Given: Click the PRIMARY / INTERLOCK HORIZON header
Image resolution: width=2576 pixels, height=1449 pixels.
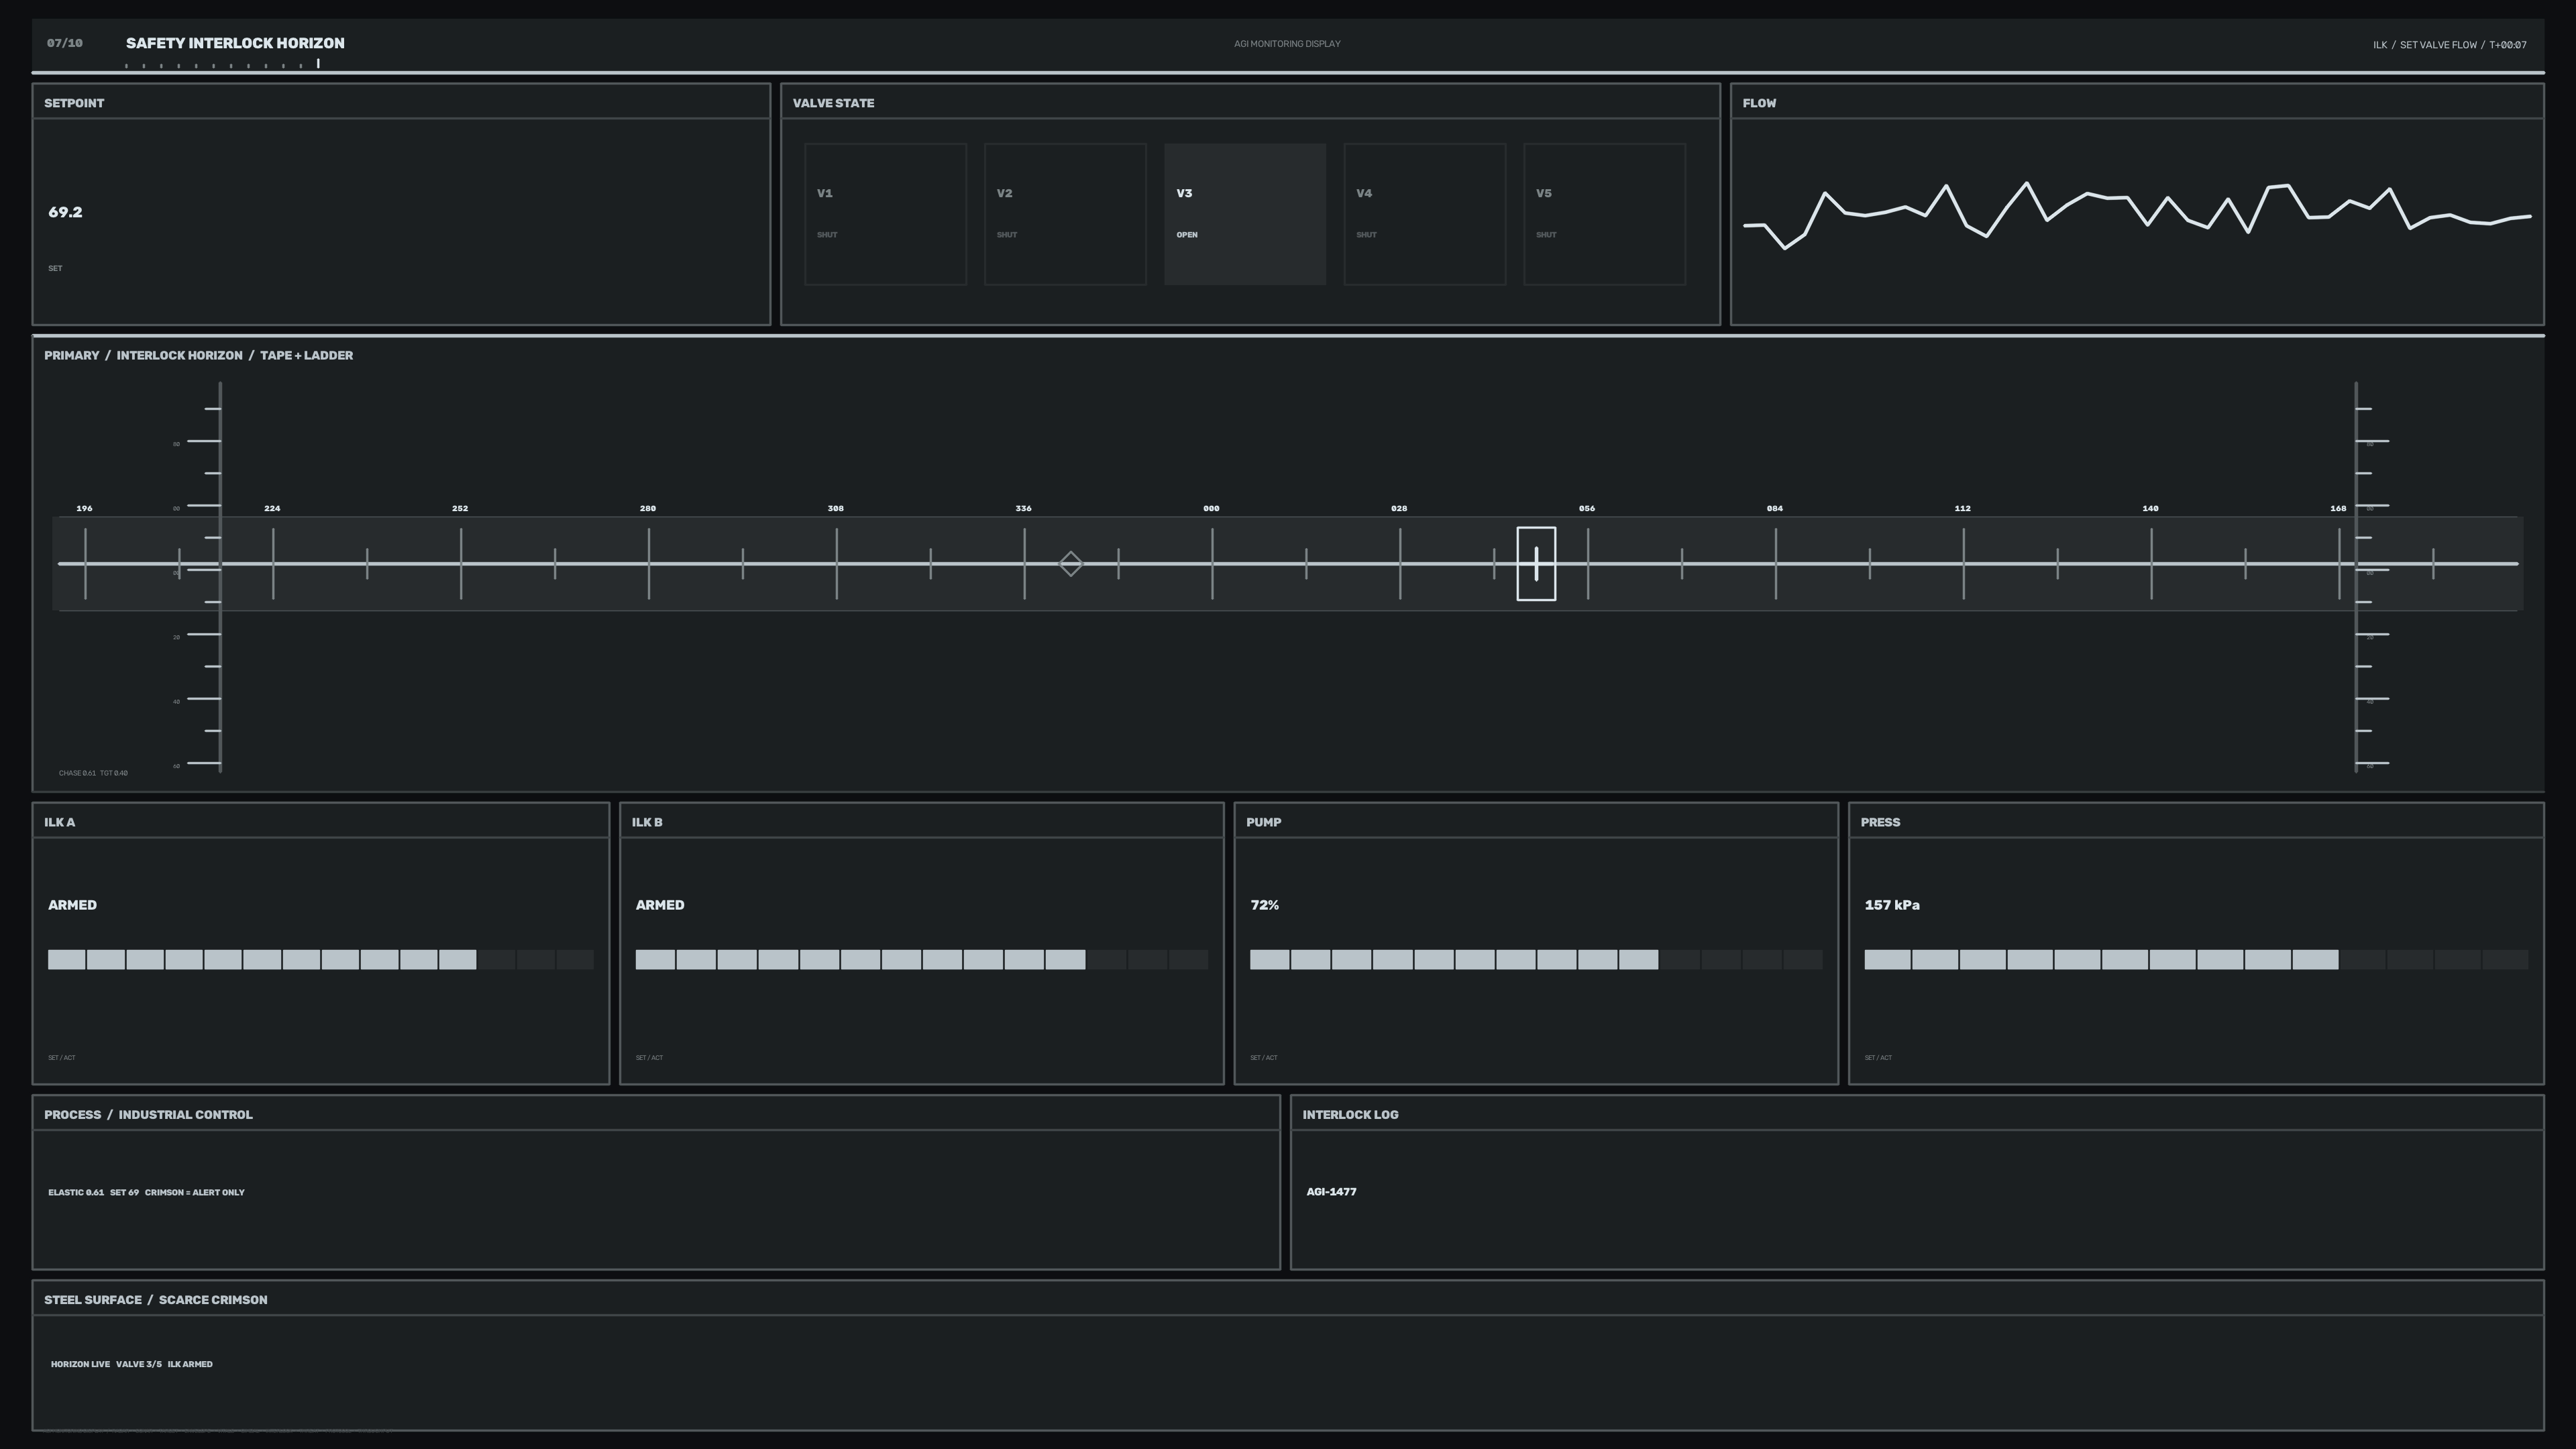Looking at the screenshot, I should tap(198, 355).
